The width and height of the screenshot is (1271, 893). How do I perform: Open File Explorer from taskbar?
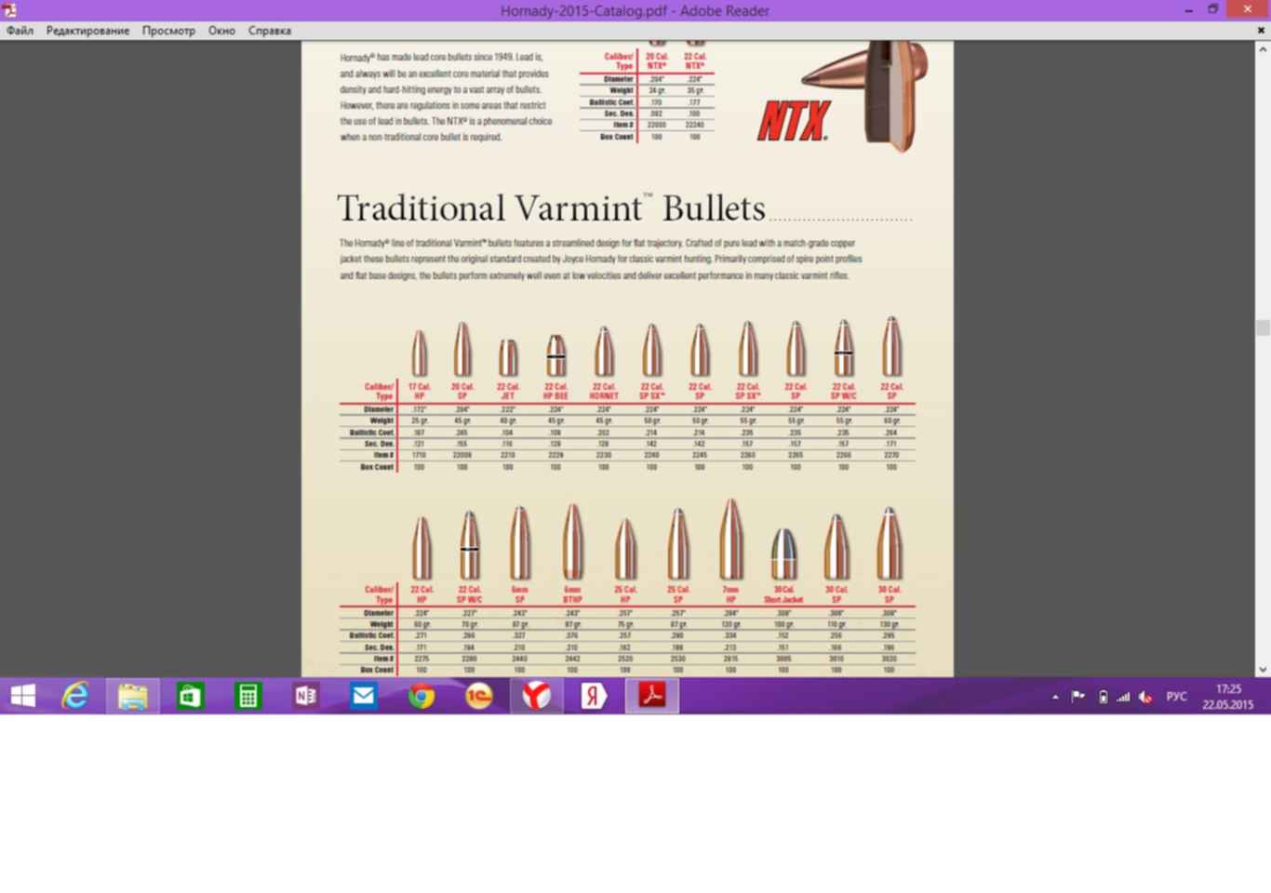click(132, 696)
